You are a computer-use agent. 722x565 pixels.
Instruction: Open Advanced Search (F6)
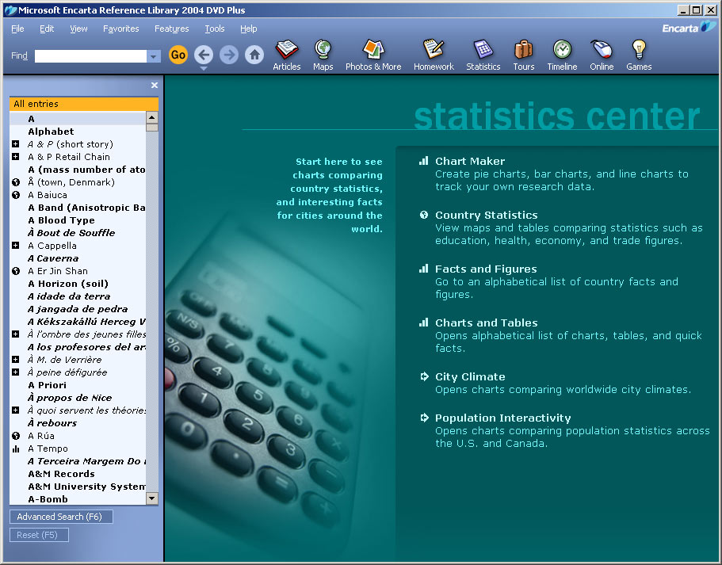61,517
